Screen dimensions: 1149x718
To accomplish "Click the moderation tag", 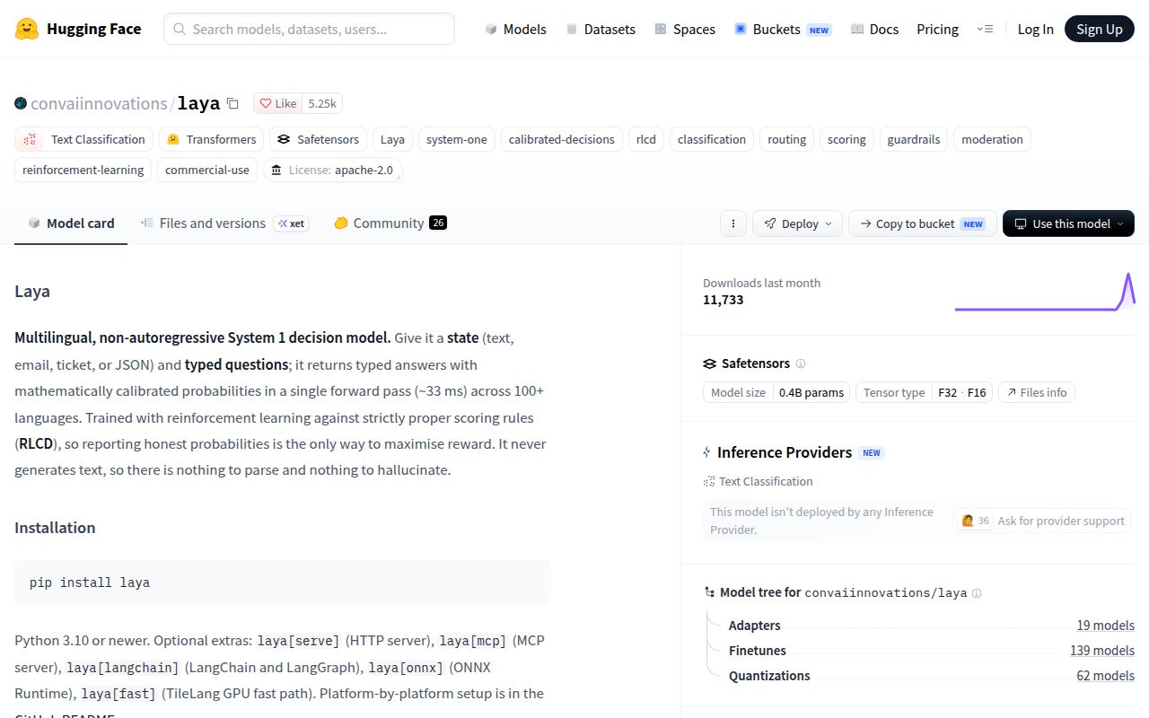I will tap(992, 139).
